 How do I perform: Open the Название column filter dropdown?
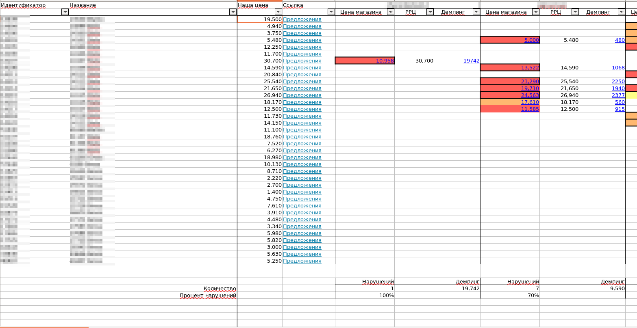pos(233,12)
